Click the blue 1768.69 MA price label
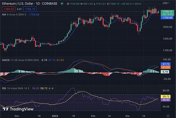 click(167, 17)
